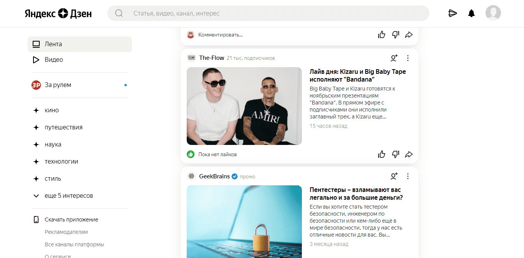Open the Kizaru and Big Baby Tape thumbnail

click(244, 106)
